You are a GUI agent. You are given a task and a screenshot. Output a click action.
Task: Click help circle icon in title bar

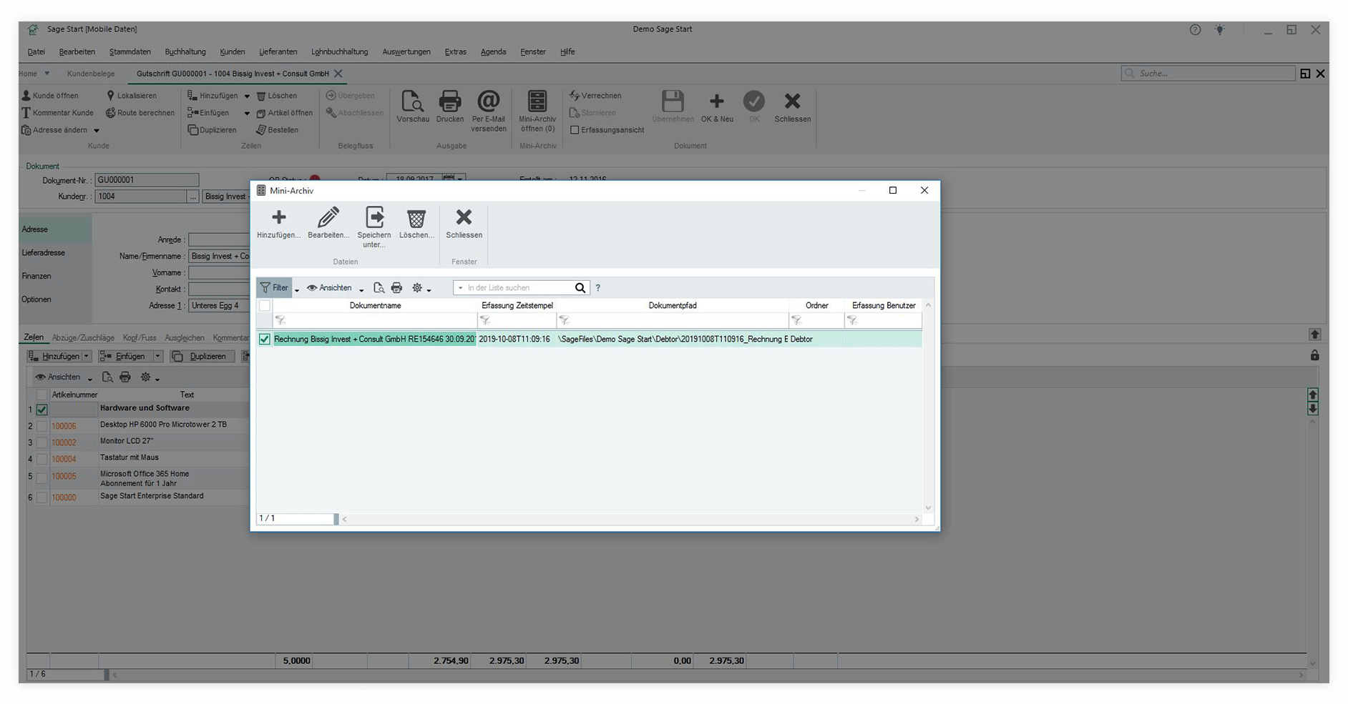[1195, 30]
